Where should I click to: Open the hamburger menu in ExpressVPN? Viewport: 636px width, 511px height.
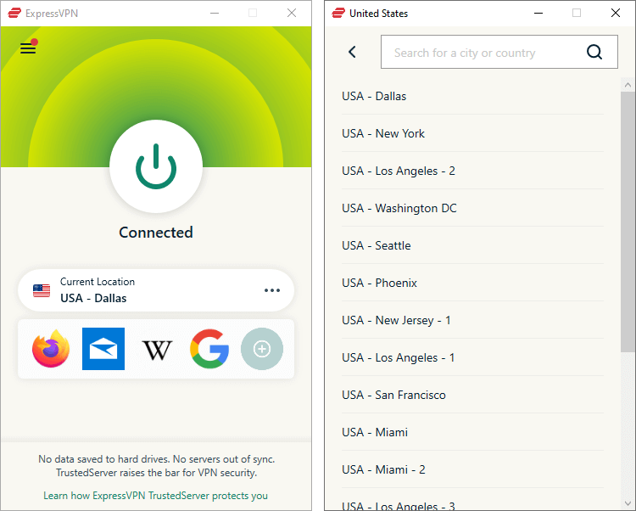coord(28,48)
